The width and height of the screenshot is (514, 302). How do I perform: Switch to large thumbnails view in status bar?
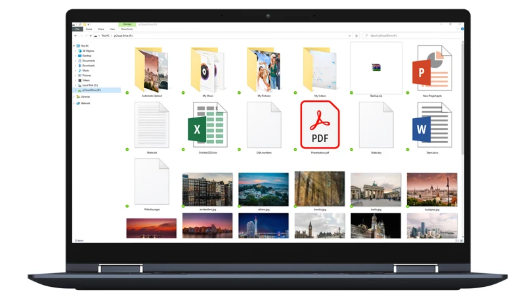click(x=461, y=241)
